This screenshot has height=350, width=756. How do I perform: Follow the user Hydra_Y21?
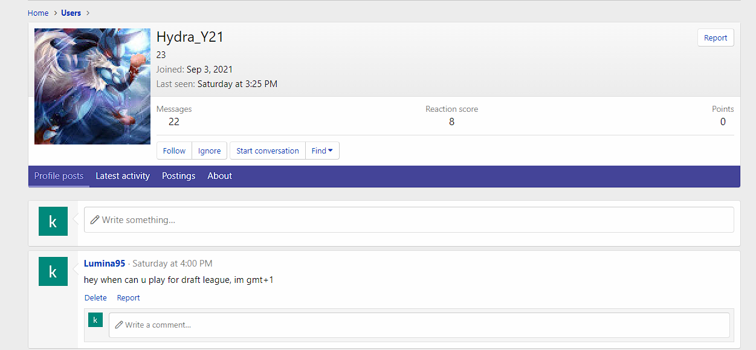point(174,151)
